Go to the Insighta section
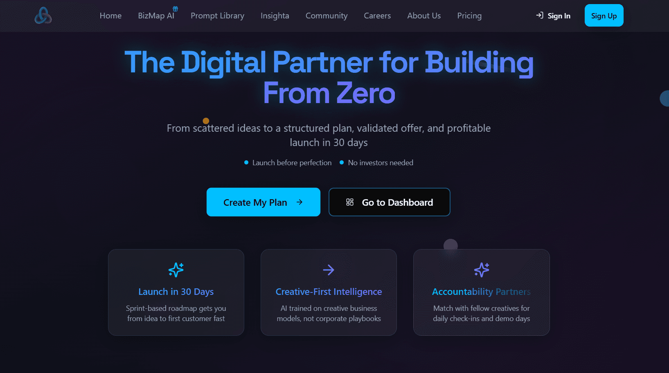 (x=275, y=16)
